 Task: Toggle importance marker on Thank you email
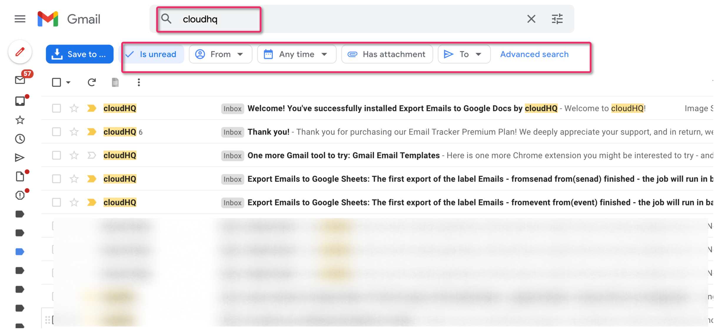pos(92,132)
